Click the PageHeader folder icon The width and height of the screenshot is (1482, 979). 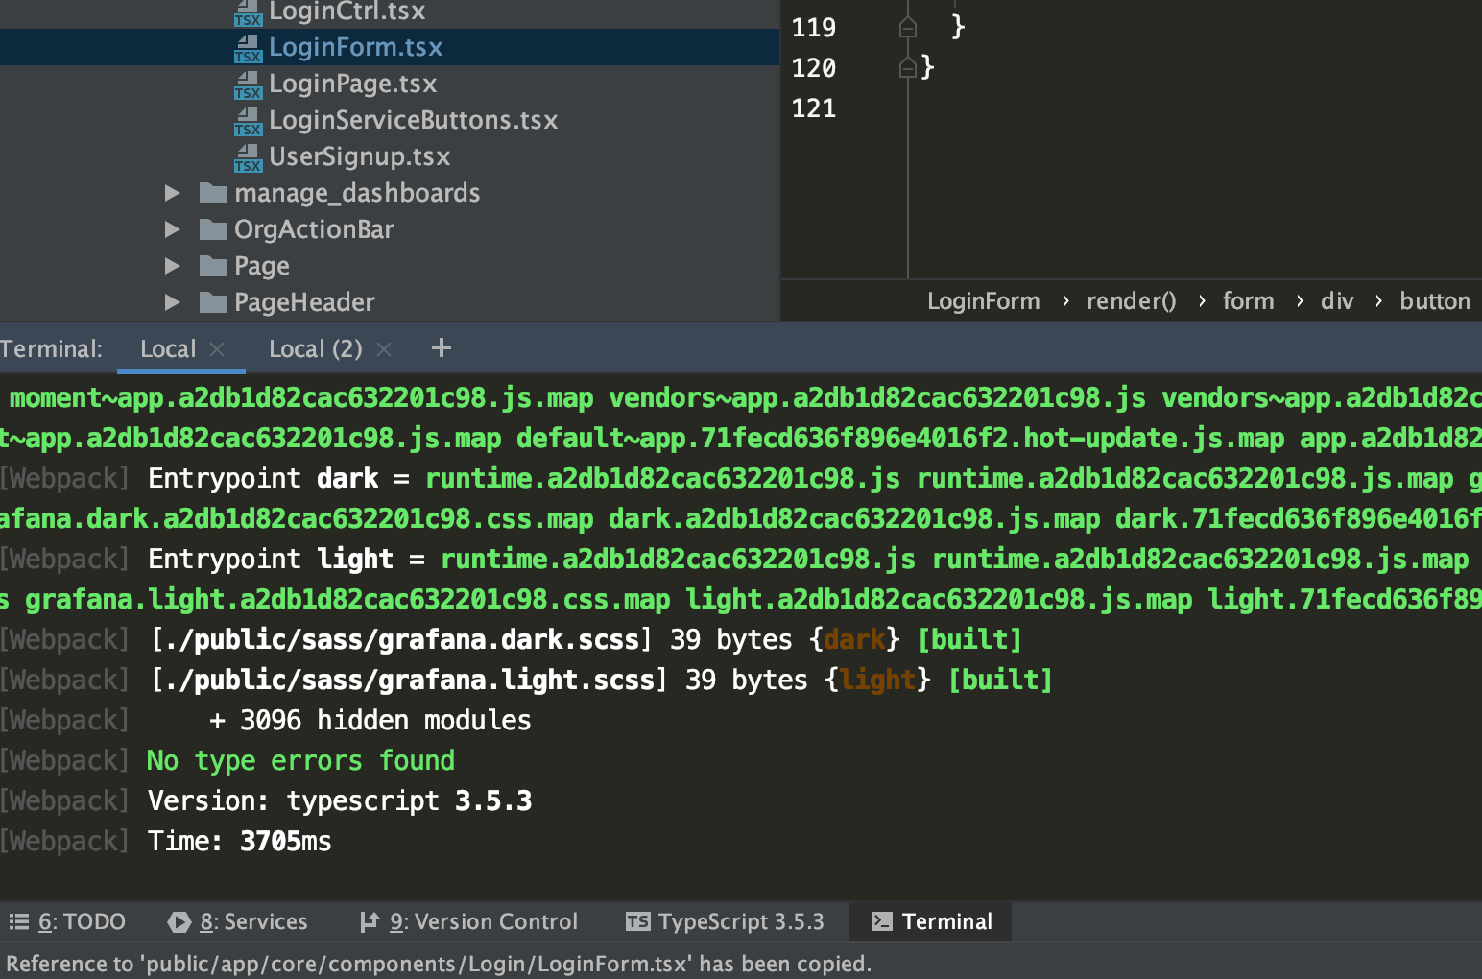tap(212, 302)
